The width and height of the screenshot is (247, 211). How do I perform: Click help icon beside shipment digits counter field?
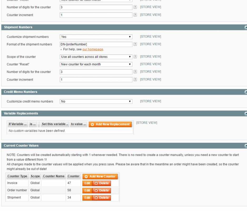click(135, 72)
